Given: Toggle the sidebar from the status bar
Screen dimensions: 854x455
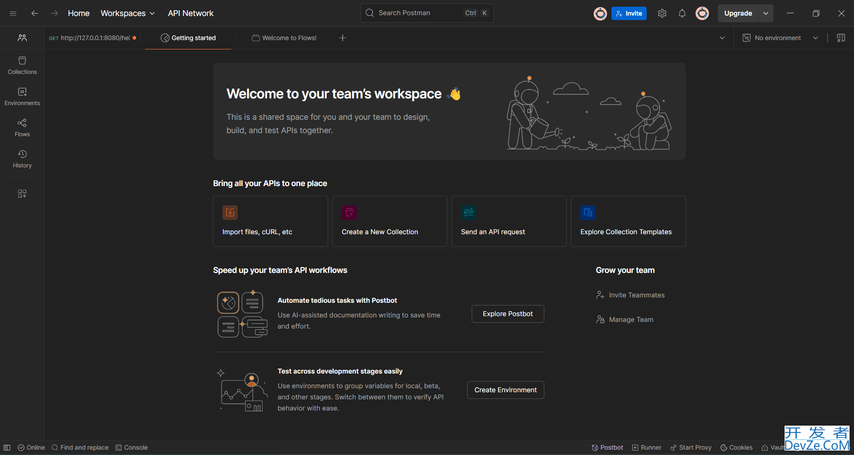Looking at the screenshot, I should 7,447.
